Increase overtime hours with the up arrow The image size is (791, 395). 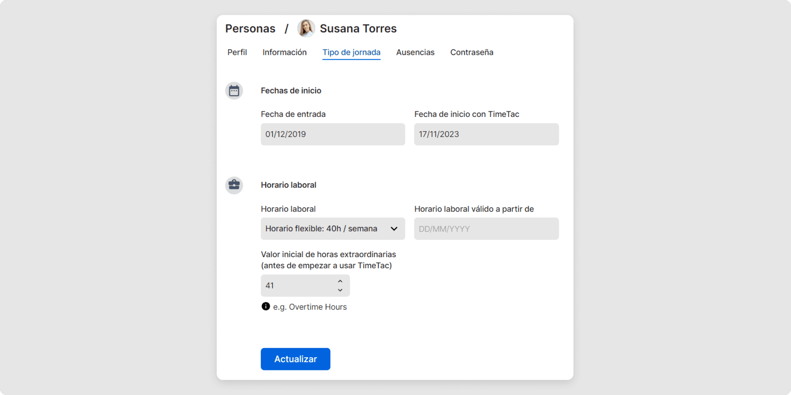click(340, 281)
